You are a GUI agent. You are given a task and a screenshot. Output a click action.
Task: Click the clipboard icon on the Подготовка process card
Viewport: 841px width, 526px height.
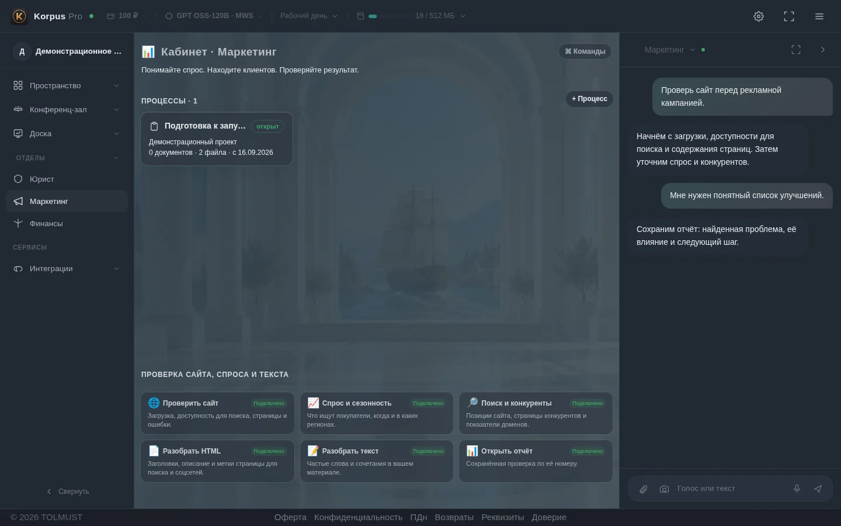click(x=154, y=126)
